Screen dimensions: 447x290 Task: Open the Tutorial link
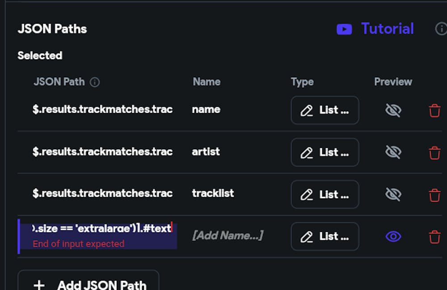387,29
